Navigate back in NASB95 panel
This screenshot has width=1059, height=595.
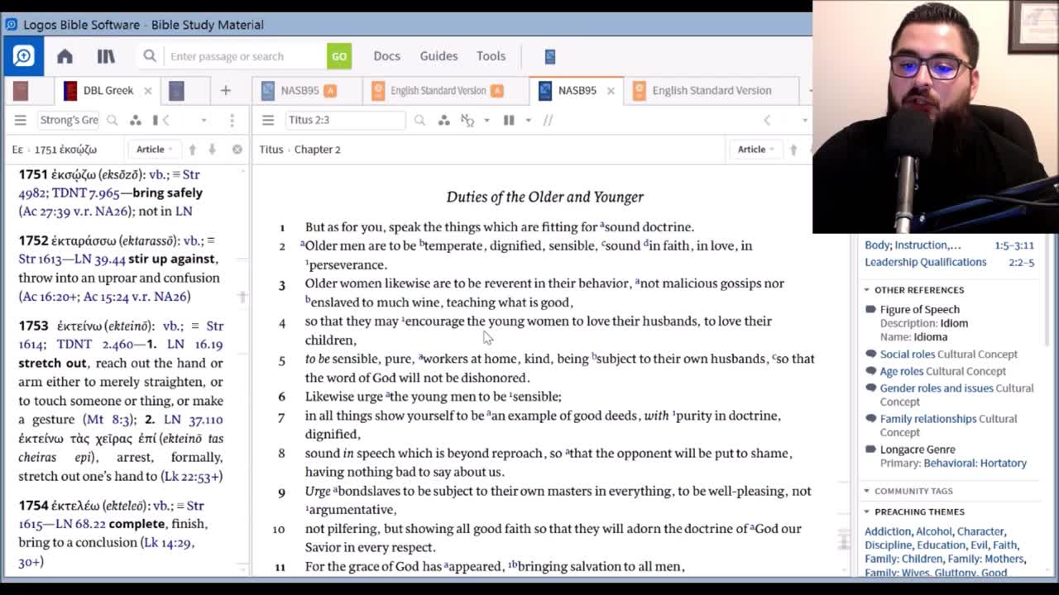[x=767, y=120]
